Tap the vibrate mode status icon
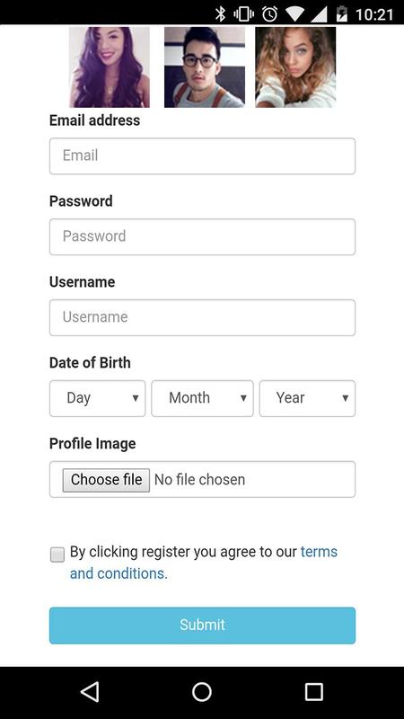404x719 pixels. click(244, 13)
